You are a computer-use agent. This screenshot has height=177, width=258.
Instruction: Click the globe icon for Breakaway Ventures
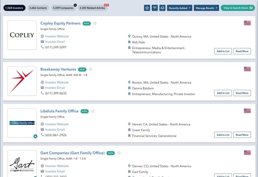click(42, 82)
